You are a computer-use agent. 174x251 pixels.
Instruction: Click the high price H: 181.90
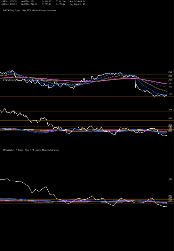pyautogui.click(x=60, y=1)
